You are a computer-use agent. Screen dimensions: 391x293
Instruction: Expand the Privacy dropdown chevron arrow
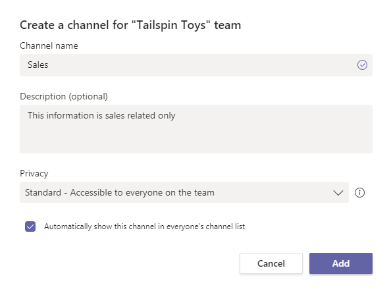(x=338, y=193)
